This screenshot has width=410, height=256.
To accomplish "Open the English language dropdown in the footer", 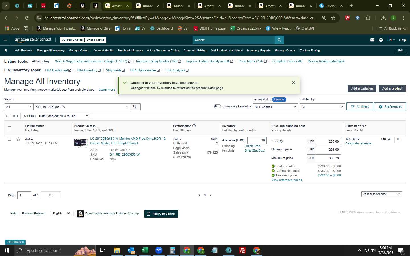I will point(60,214).
